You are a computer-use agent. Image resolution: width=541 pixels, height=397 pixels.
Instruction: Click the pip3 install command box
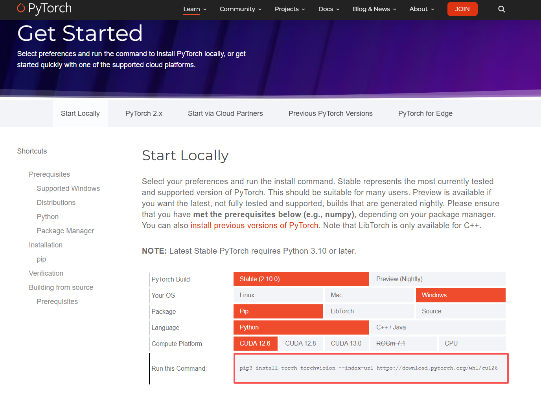pyautogui.click(x=371, y=368)
